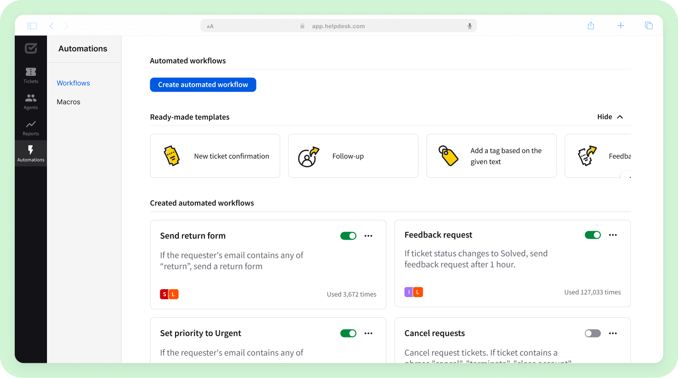Click the microphone icon in address bar
Screen dimensions: 678x378
click(469, 26)
